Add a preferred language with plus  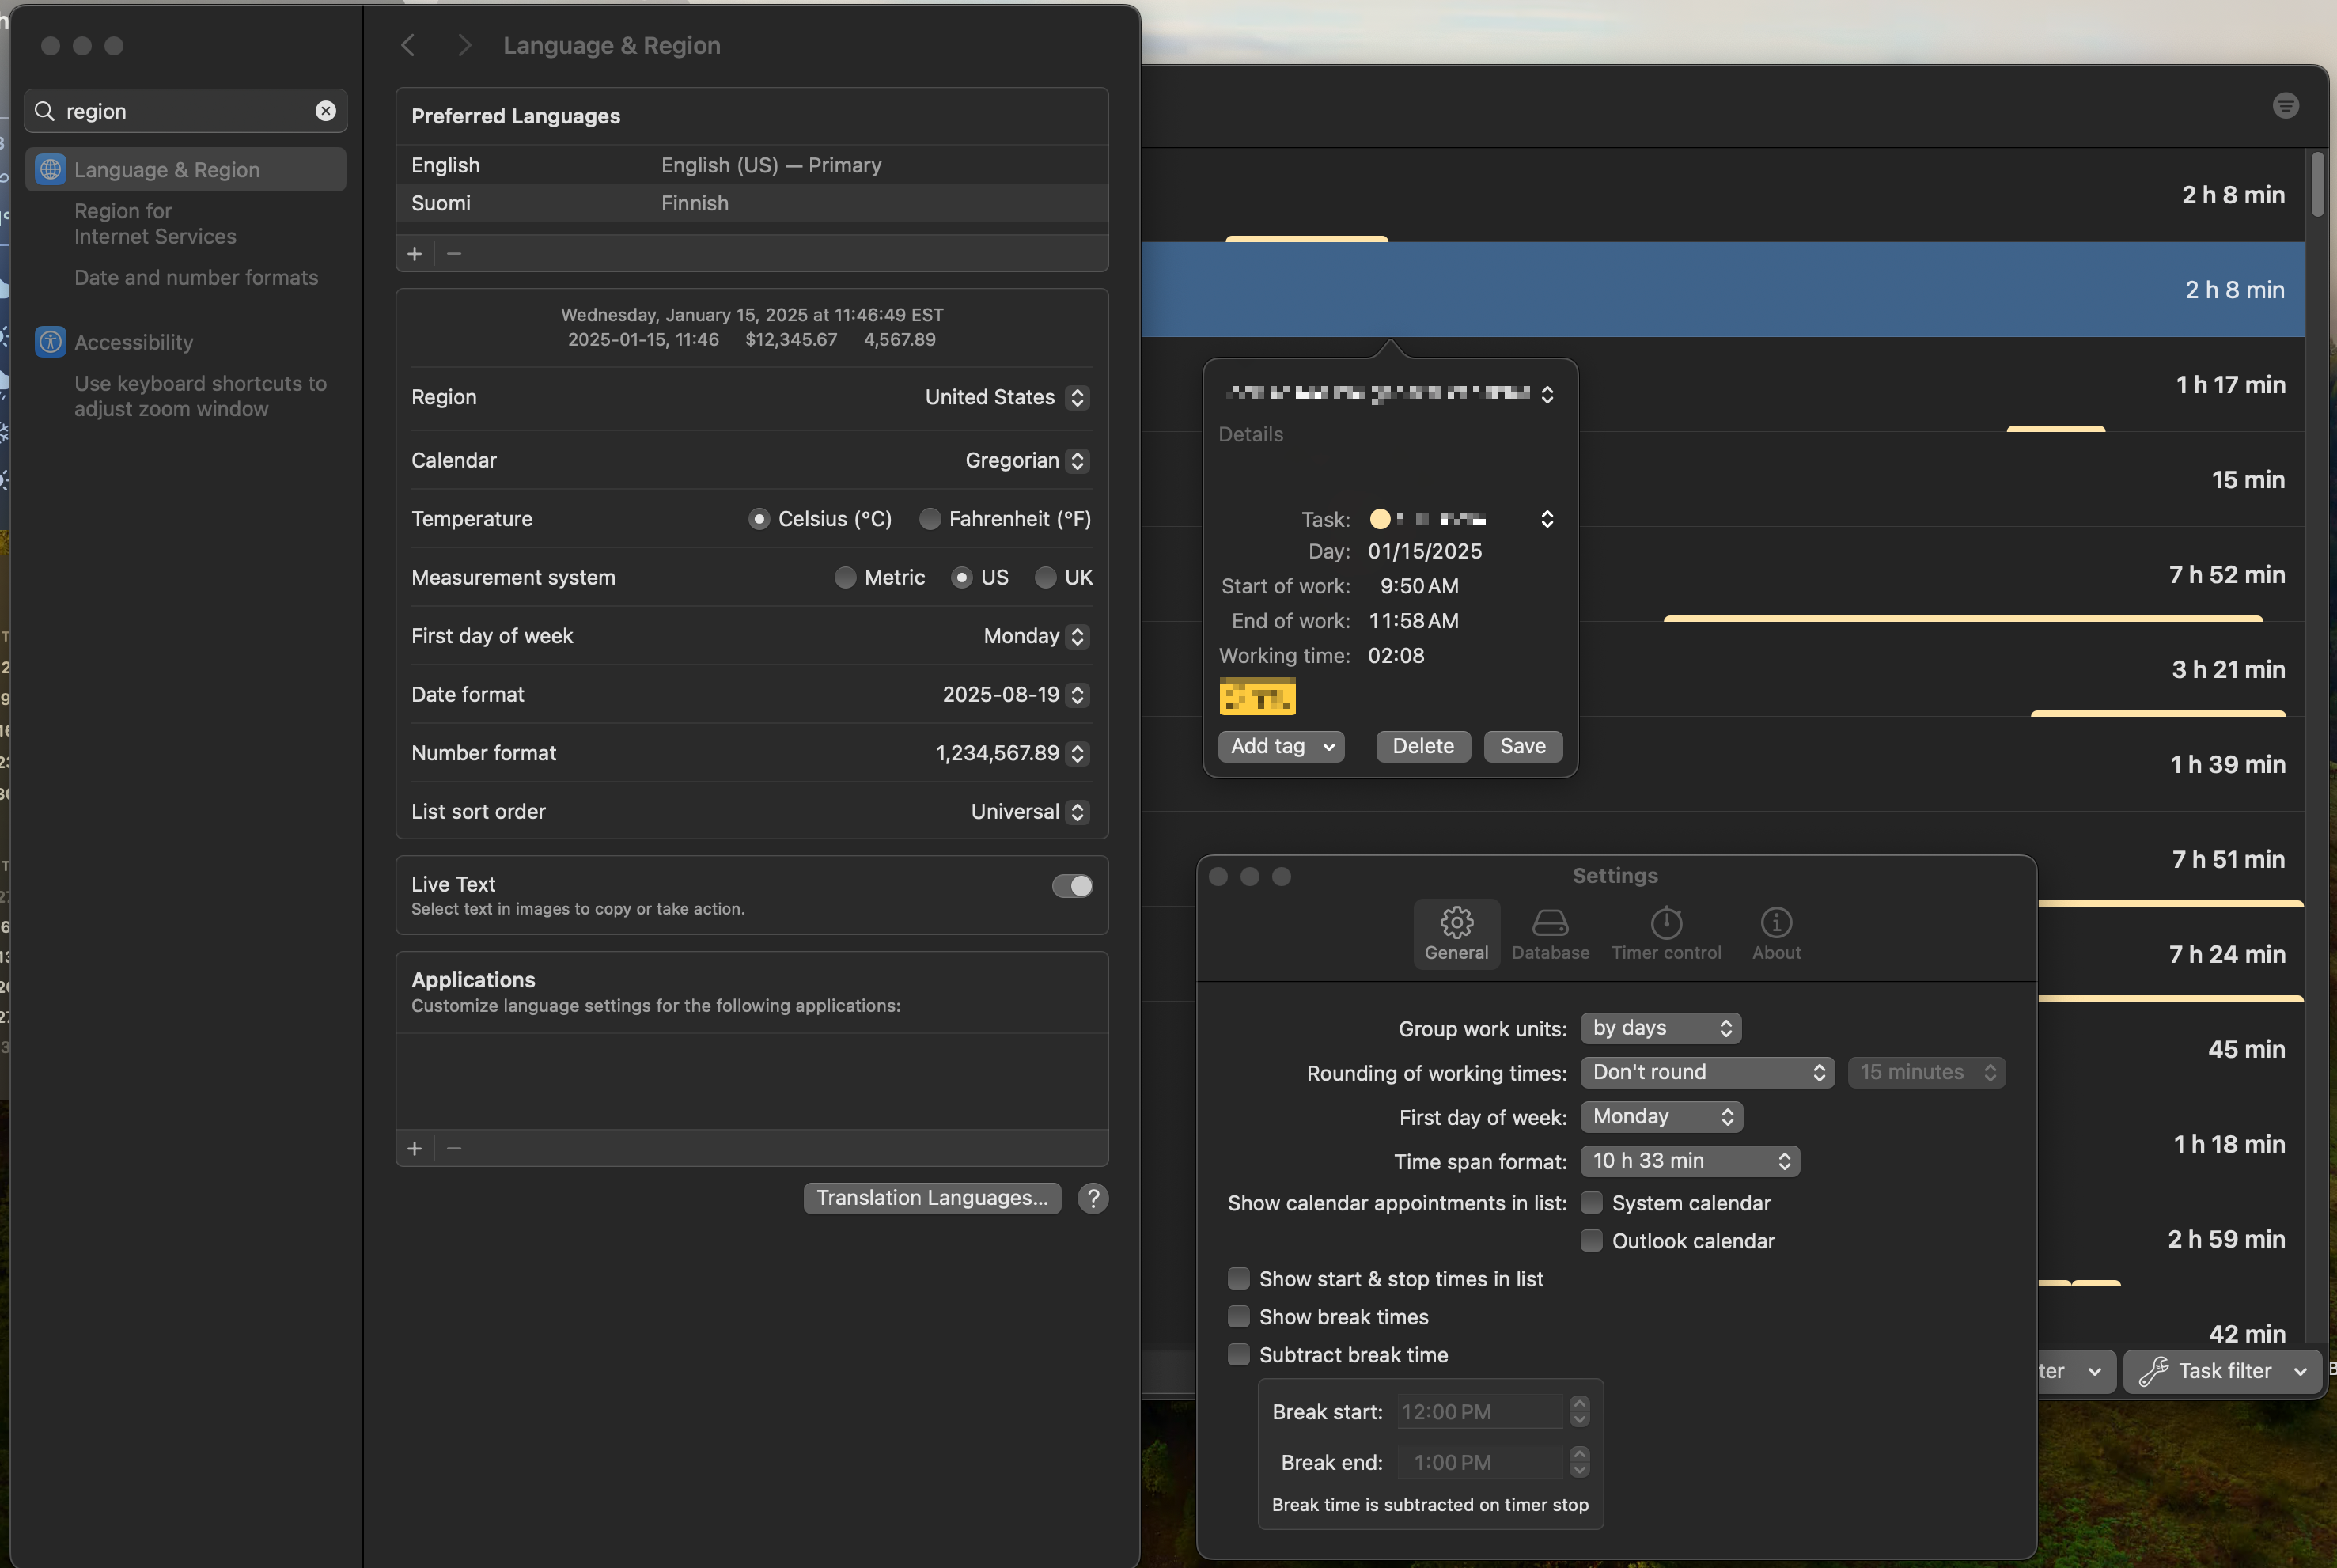415,254
